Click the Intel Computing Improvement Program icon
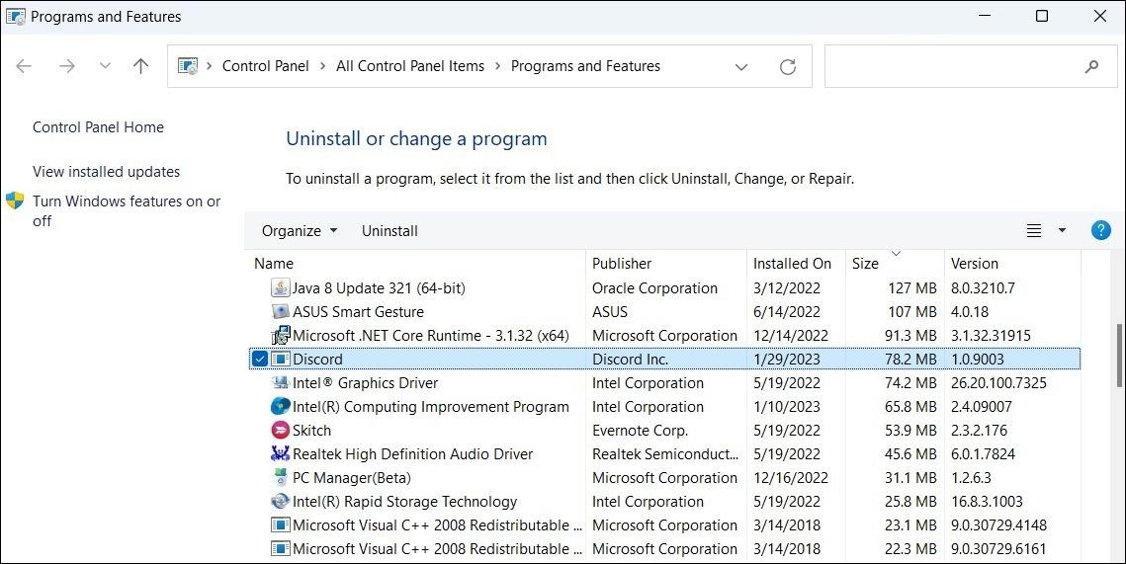The image size is (1126, 564). tap(280, 406)
